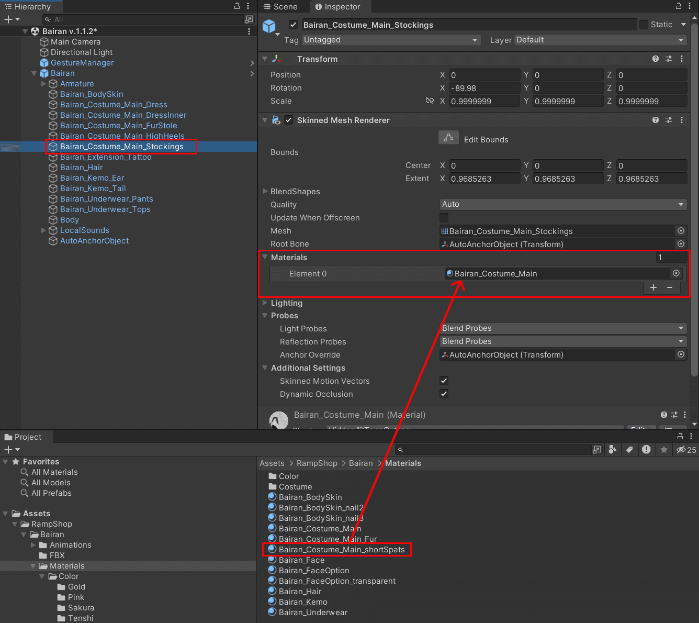
Task: Expand Armature in Hierarchy
Action: point(43,83)
